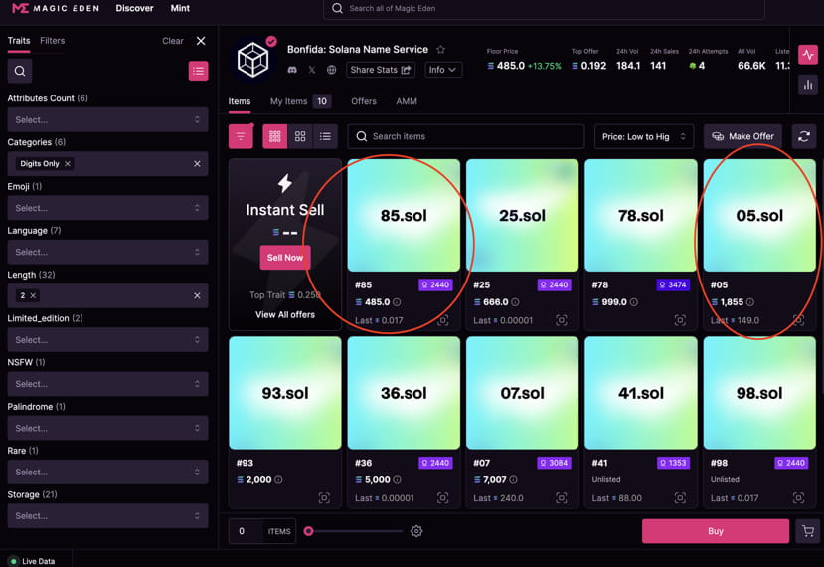Switch to the large grid view
The height and width of the screenshot is (567, 824).
coord(300,136)
